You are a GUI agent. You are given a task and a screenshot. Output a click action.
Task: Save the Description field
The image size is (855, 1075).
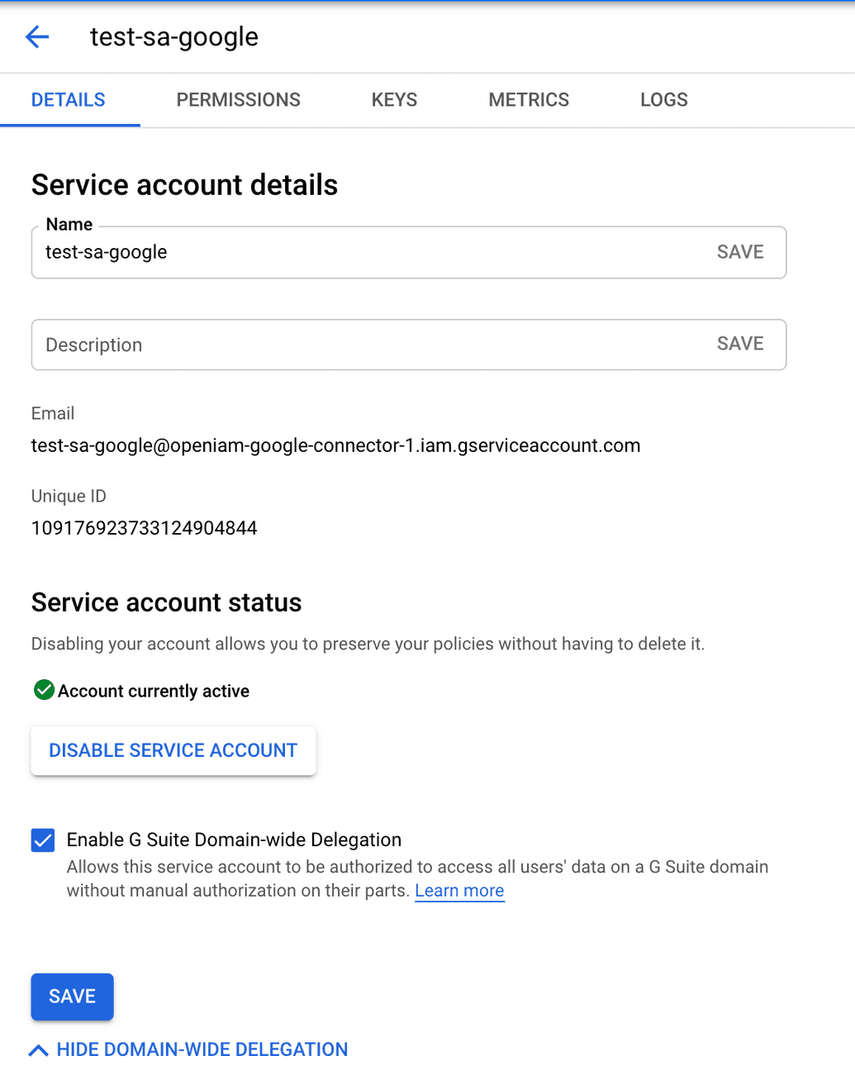click(739, 344)
